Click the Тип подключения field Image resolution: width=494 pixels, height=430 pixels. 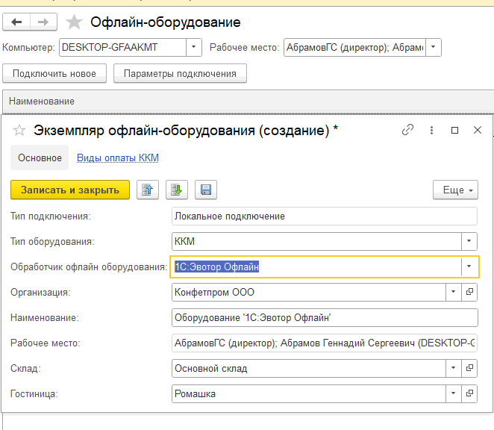click(325, 216)
